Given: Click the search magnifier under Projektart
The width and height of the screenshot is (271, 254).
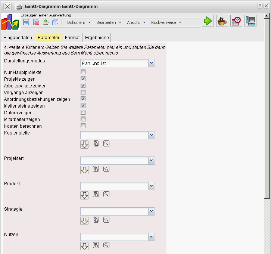Looking at the screenshot, I should point(106,169).
